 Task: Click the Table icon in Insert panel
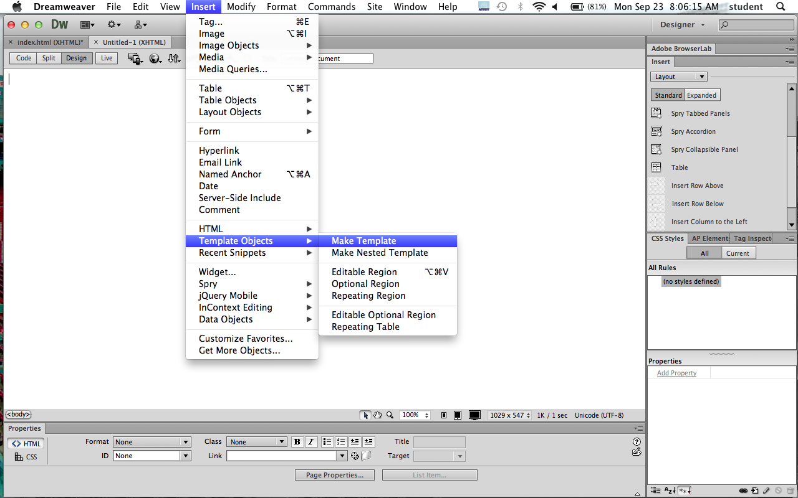click(656, 167)
